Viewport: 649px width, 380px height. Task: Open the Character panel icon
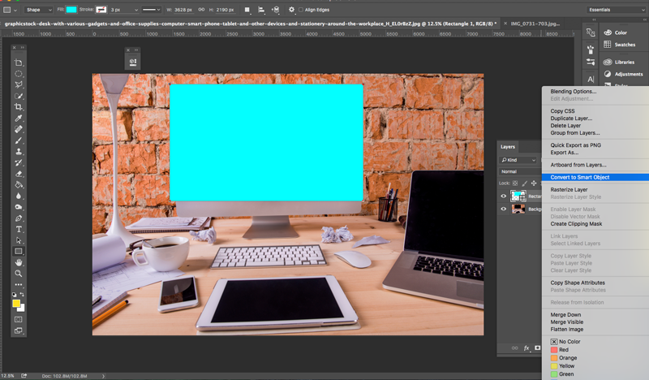pyautogui.click(x=591, y=79)
